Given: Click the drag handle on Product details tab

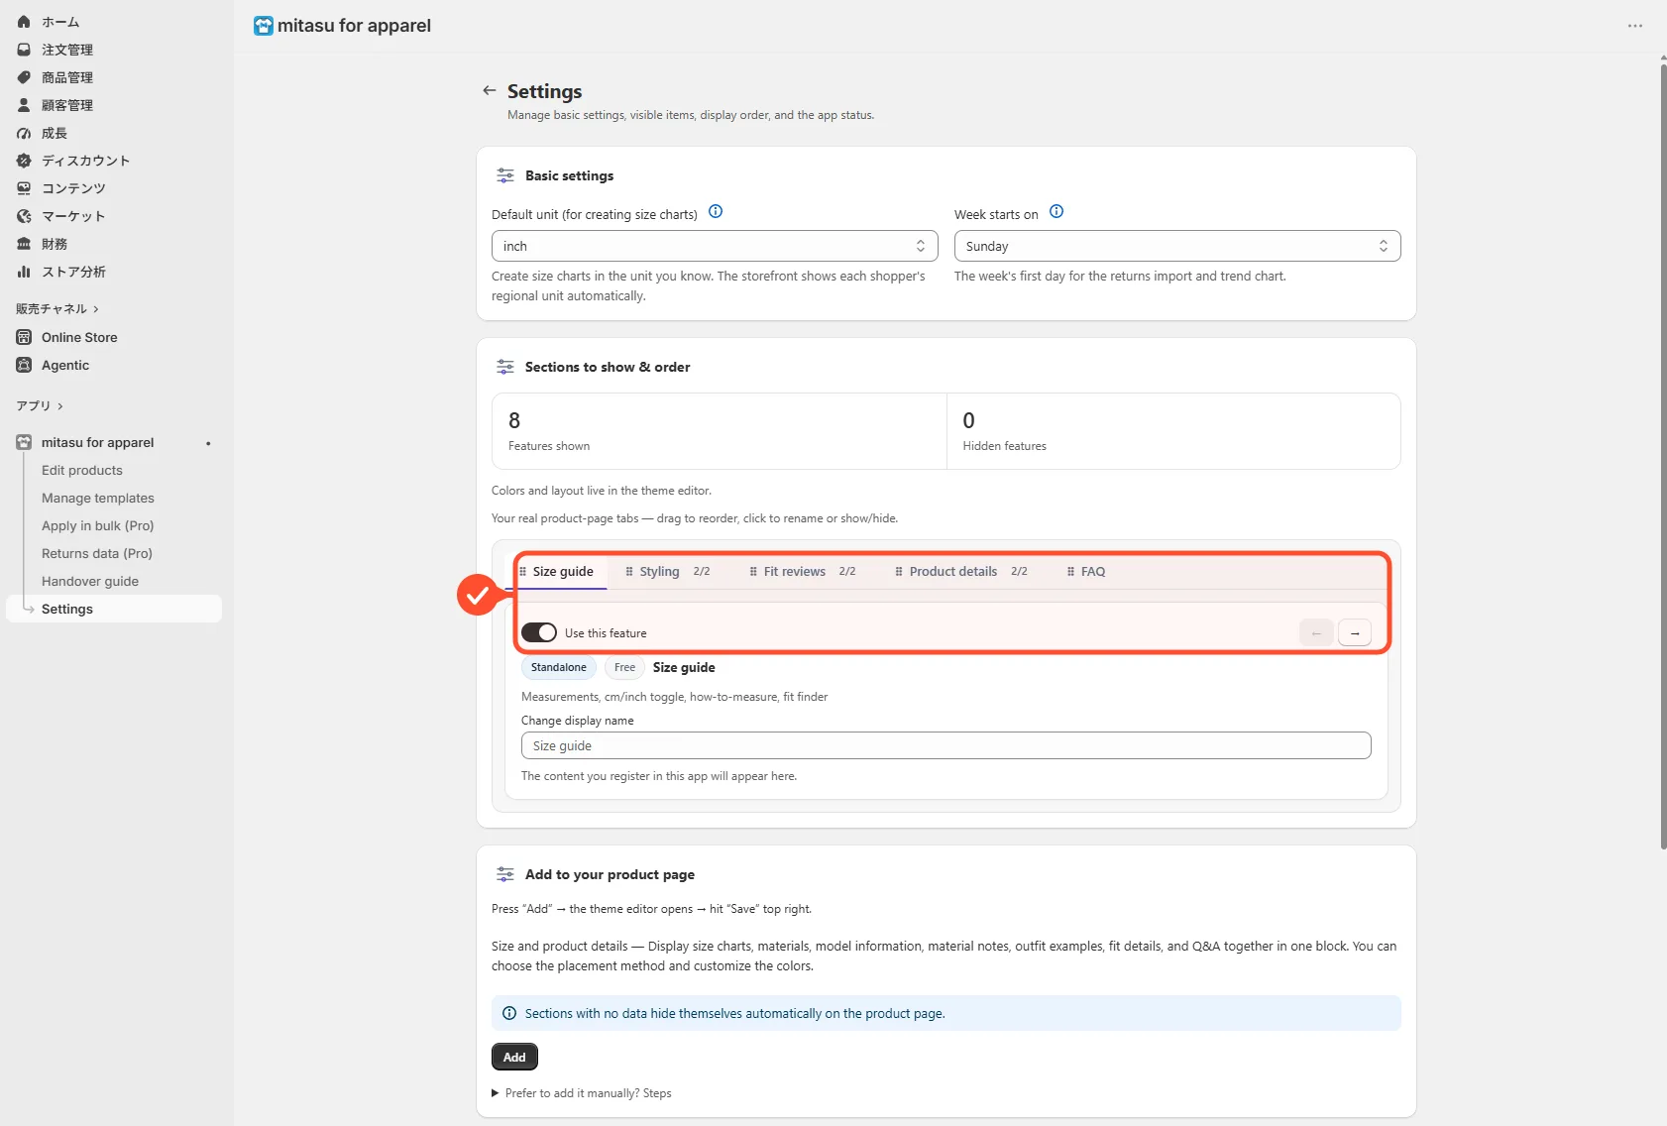Looking at the screenshot, I should pyautogui.click(x=899, y=572).
